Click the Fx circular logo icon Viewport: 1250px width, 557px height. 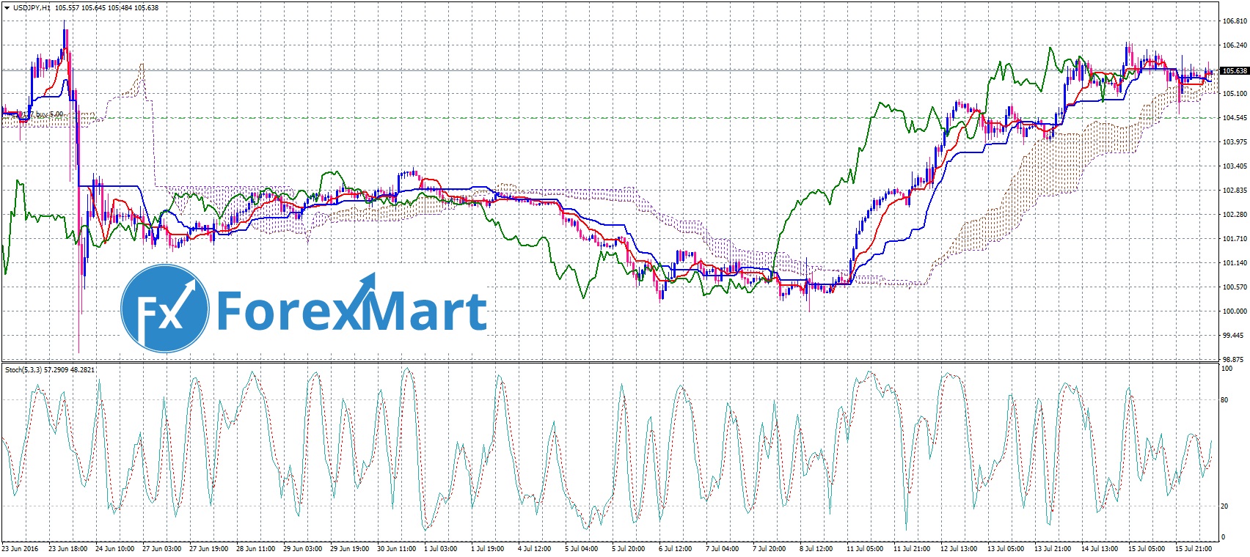tap(164, 309)
